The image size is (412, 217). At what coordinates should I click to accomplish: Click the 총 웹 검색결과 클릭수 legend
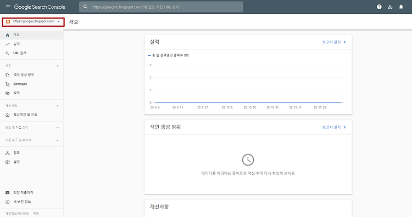click(x=169, y=55)
